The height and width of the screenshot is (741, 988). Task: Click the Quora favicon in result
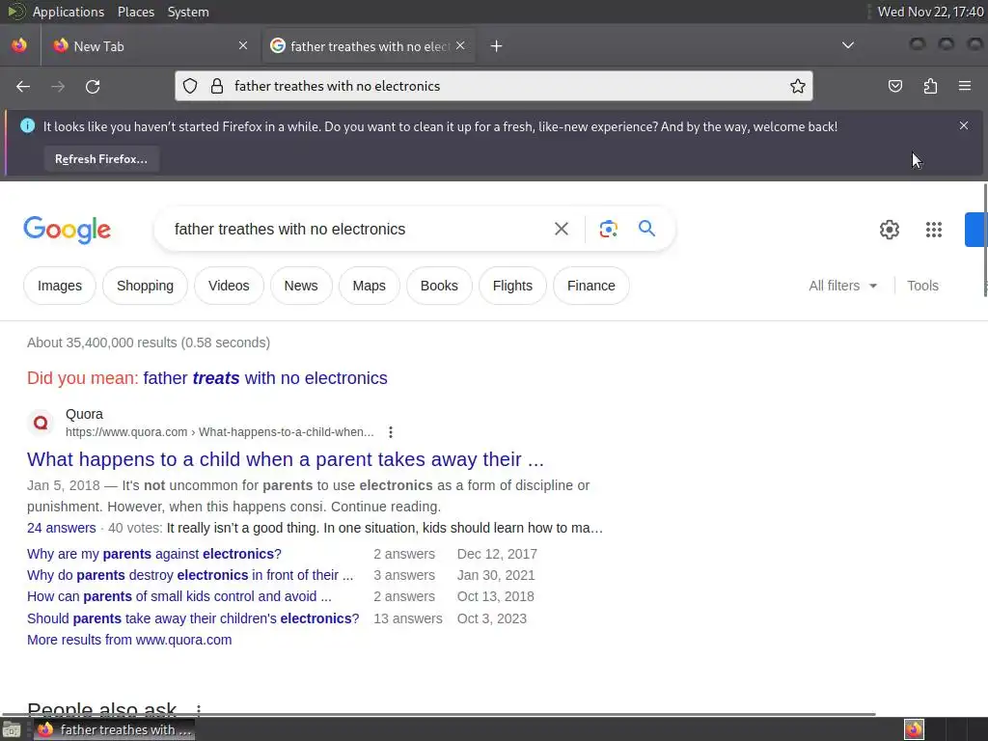tap(41, 423)
